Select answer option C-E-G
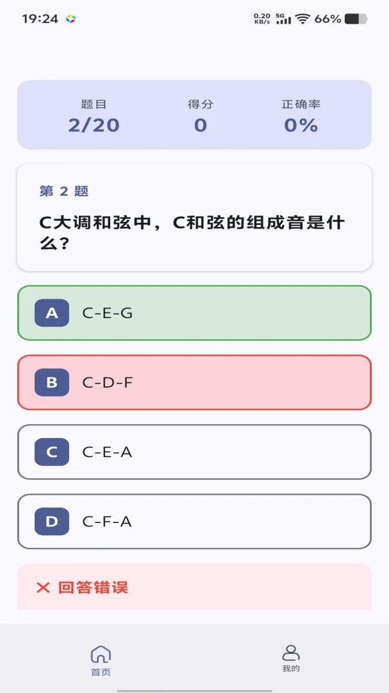The width and height of the screenshot is (389, 693). pyautogui.click(x=194, y=313)
